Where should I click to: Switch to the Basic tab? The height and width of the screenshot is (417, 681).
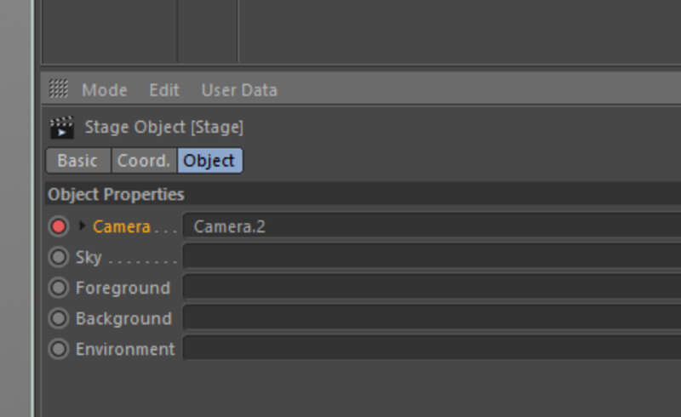78,161
